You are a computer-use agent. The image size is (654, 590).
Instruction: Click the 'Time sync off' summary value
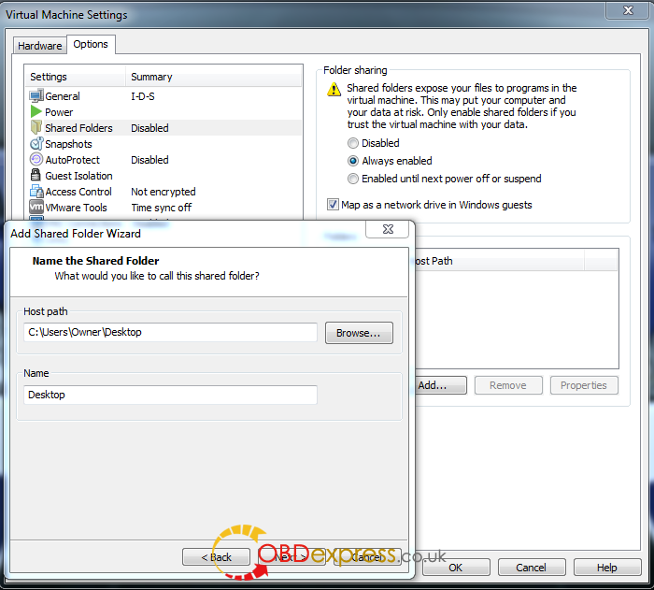162,208
